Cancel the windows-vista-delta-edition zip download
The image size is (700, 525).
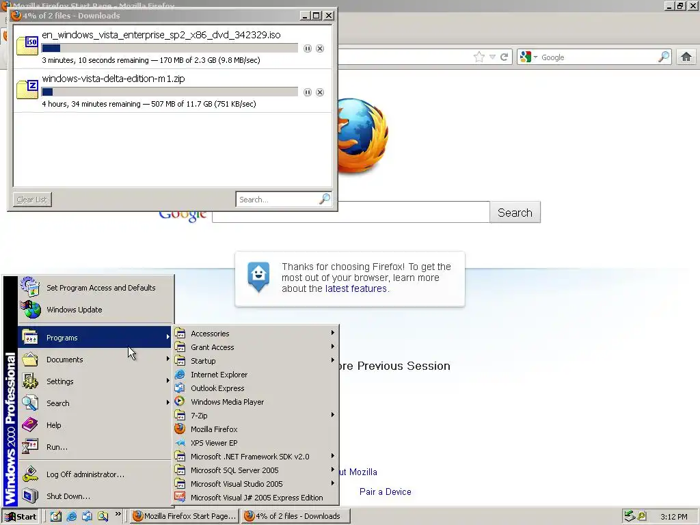[x=320, y=92]
